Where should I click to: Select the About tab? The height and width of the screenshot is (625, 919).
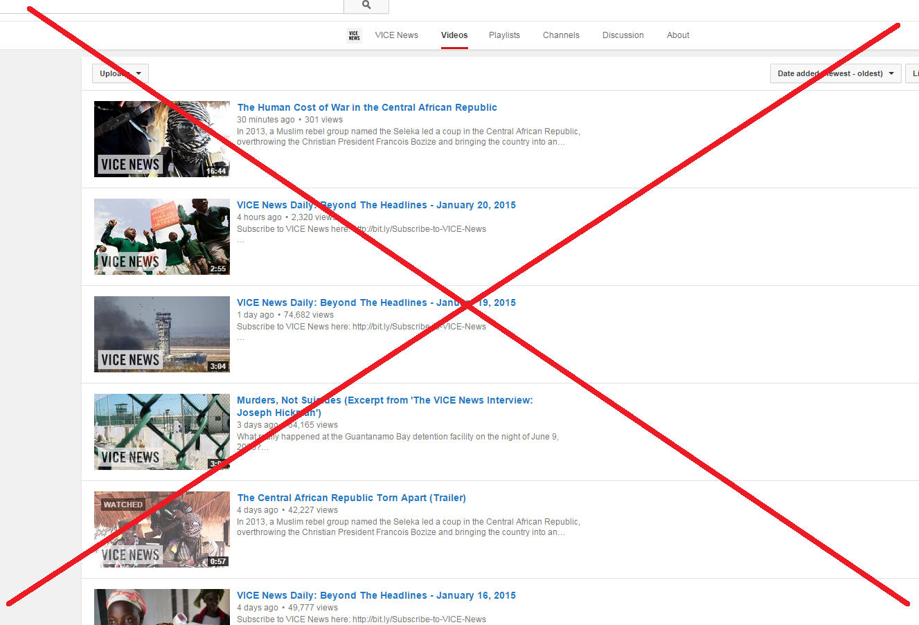click(x=678, y=35)
